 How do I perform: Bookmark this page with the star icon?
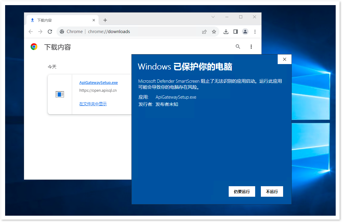(214, 32)
